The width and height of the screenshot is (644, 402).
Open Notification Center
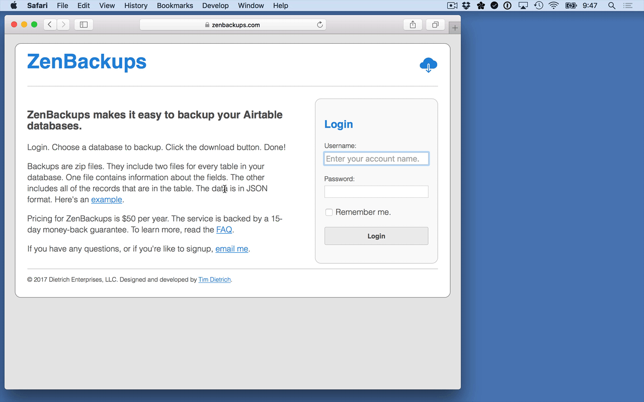pyautogui.click(x=627, y=6)
